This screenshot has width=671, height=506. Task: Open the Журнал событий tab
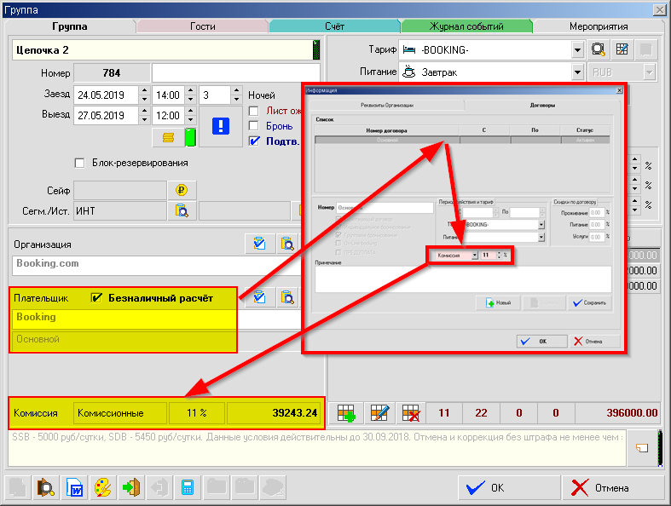[x=467, y=26]
